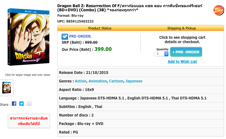Share product on Facebook
The height and width of the screenshot is (139, 226).
pyautogui.click(x=14, y=104)
